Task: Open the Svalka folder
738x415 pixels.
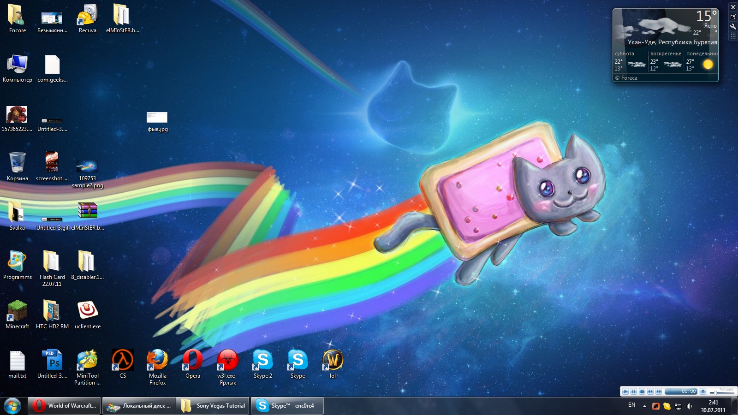Action: (17, 216)
